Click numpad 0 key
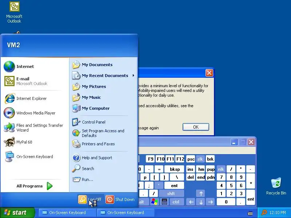Viewport: 291px width, 218px height. [x=226, y=202]
